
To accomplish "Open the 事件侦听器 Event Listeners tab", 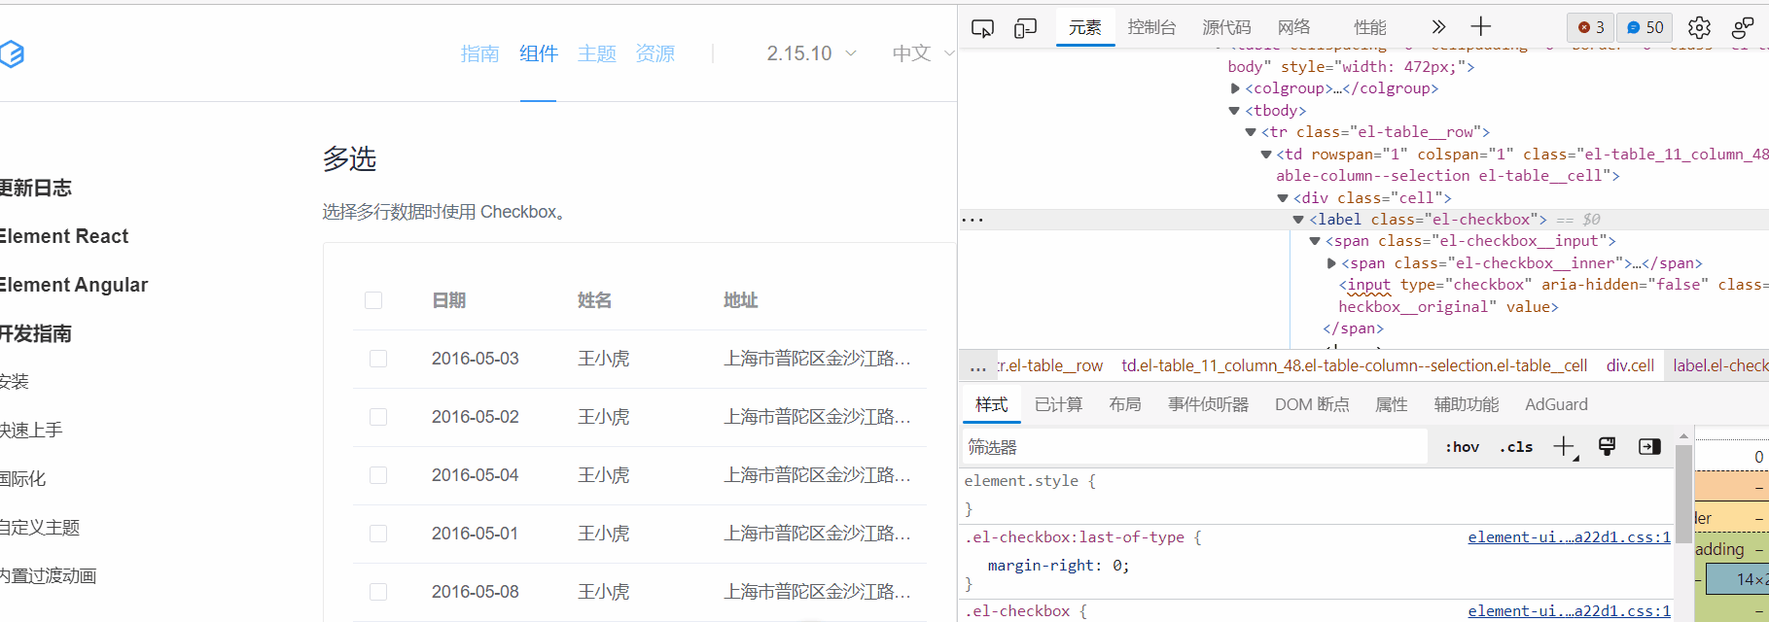I will (x=1208, y=404).
